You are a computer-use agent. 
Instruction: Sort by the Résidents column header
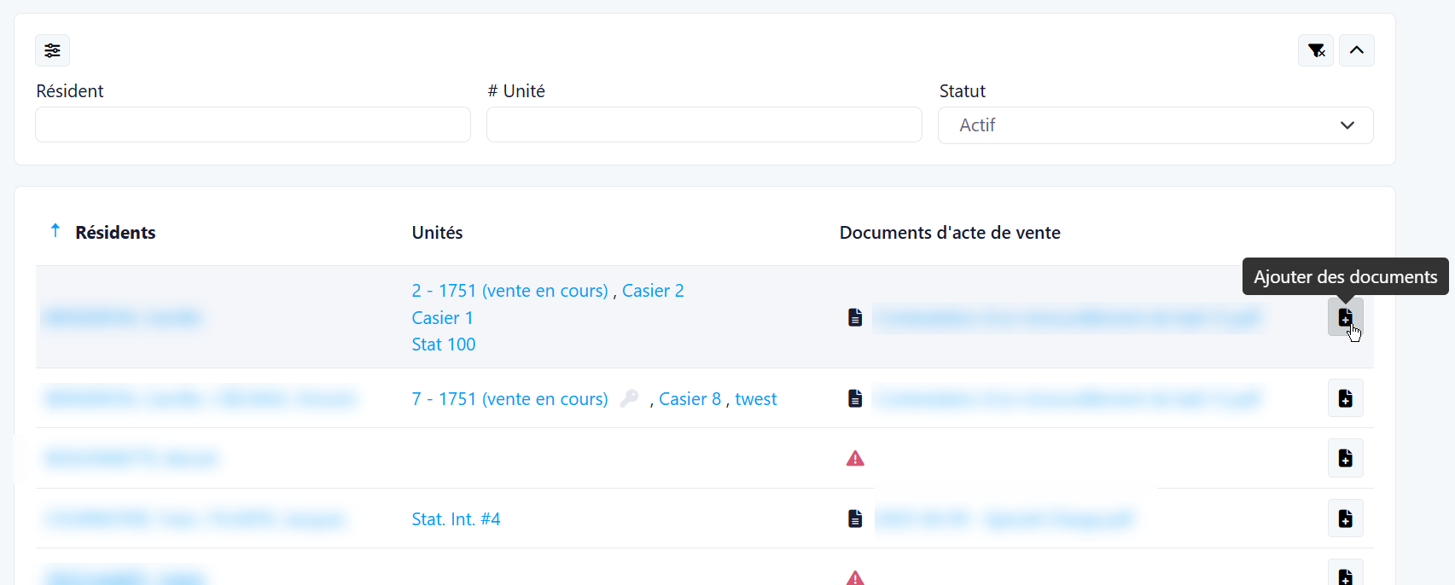coord(115,233)
